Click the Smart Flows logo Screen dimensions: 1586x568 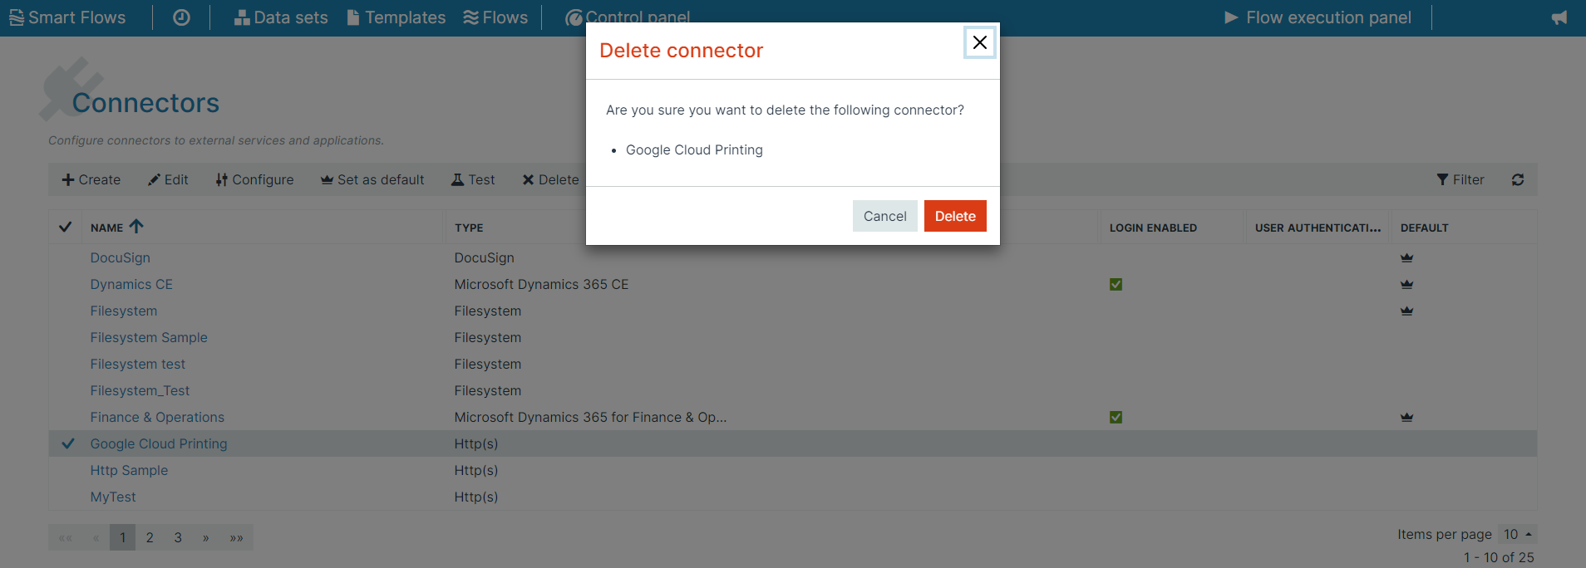tap(67, 17)
